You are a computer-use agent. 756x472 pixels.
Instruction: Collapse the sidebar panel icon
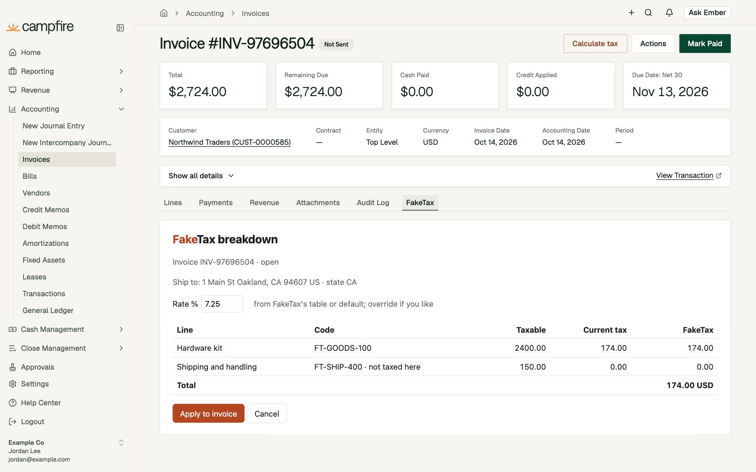[x=120, y=28]
